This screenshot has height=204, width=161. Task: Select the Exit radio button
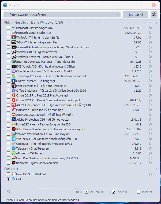click(9, 179)
